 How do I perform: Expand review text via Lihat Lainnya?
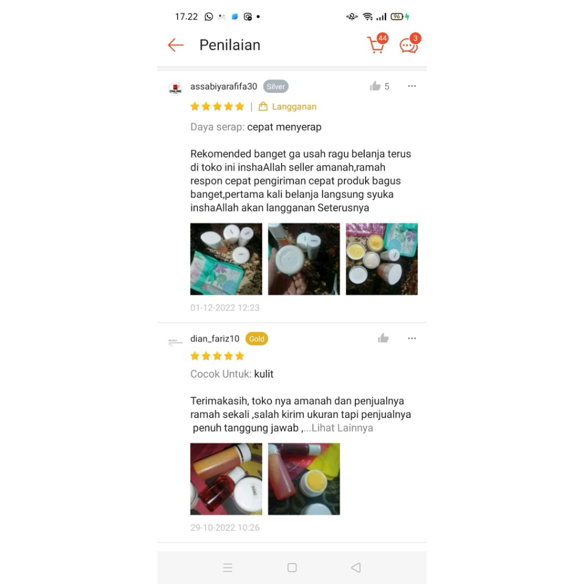tap(342, 428)
